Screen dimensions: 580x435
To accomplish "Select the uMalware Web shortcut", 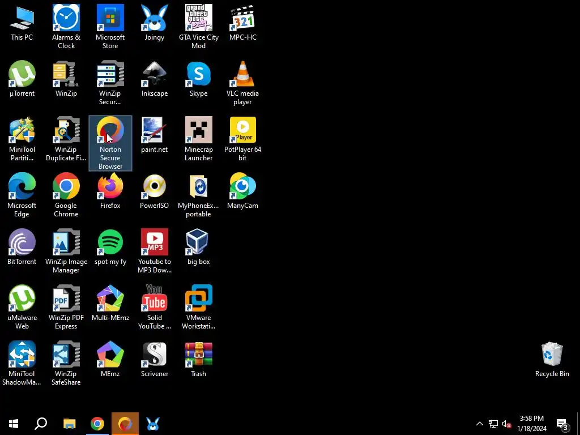I will pos(22,307).
